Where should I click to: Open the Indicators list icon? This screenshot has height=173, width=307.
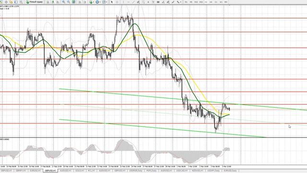[x=91, y=2]
